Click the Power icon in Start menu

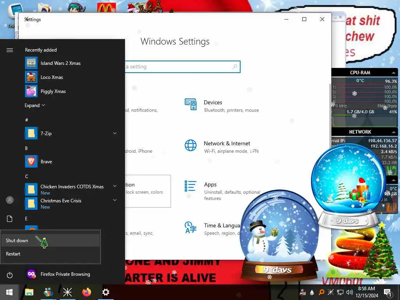pos(10,275)
